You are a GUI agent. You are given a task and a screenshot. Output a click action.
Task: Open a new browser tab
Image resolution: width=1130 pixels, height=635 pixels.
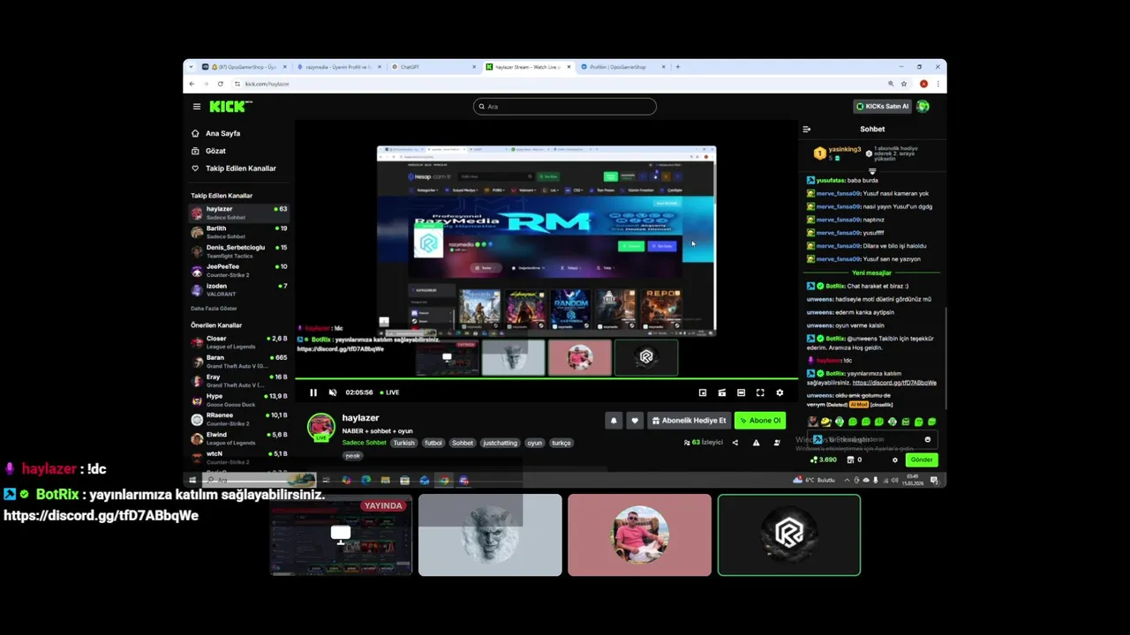(x=678, y=67)
